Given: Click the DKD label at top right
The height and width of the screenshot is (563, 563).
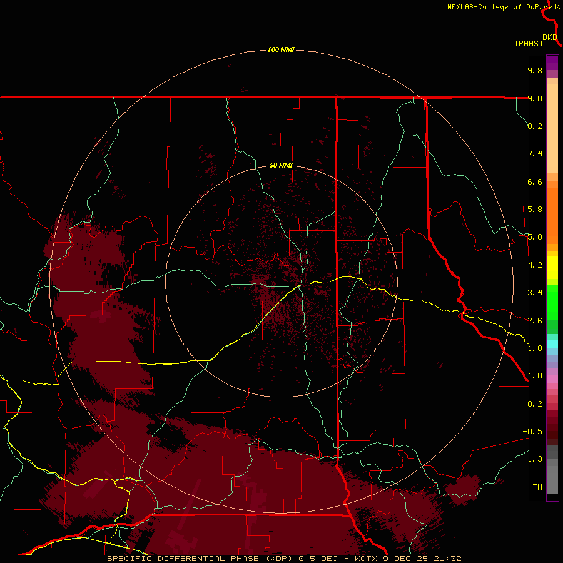Looking at the screenshot, I should point(550,37).
